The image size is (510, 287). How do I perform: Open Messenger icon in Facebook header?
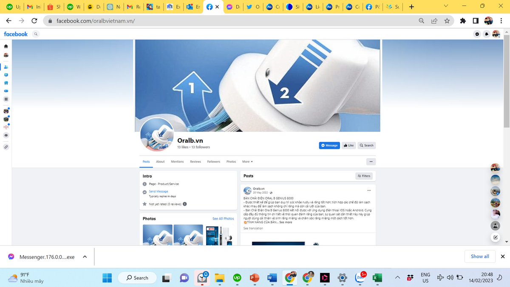coord(477,34)
